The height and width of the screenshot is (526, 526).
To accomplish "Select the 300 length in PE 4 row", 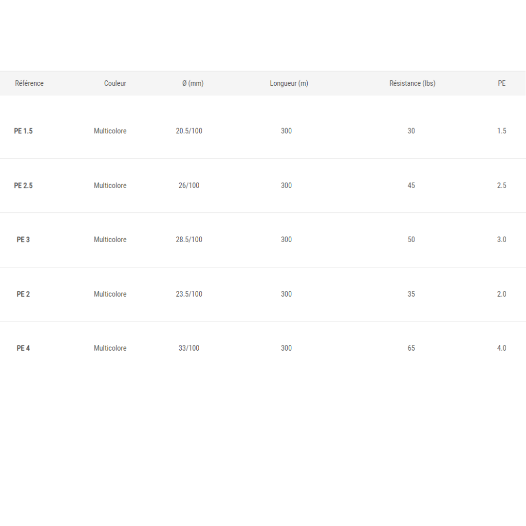I will [x=286, y=348].
